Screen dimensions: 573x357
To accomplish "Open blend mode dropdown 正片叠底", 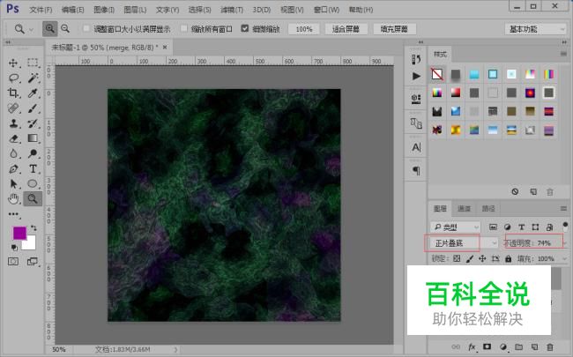I will pos(465,243).
